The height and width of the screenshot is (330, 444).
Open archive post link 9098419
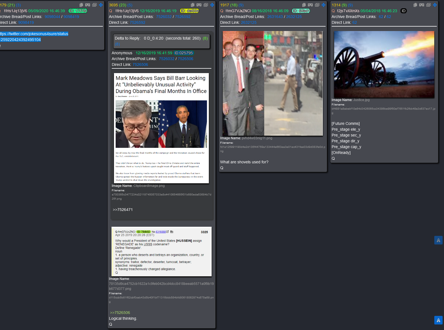coord(71,17)
